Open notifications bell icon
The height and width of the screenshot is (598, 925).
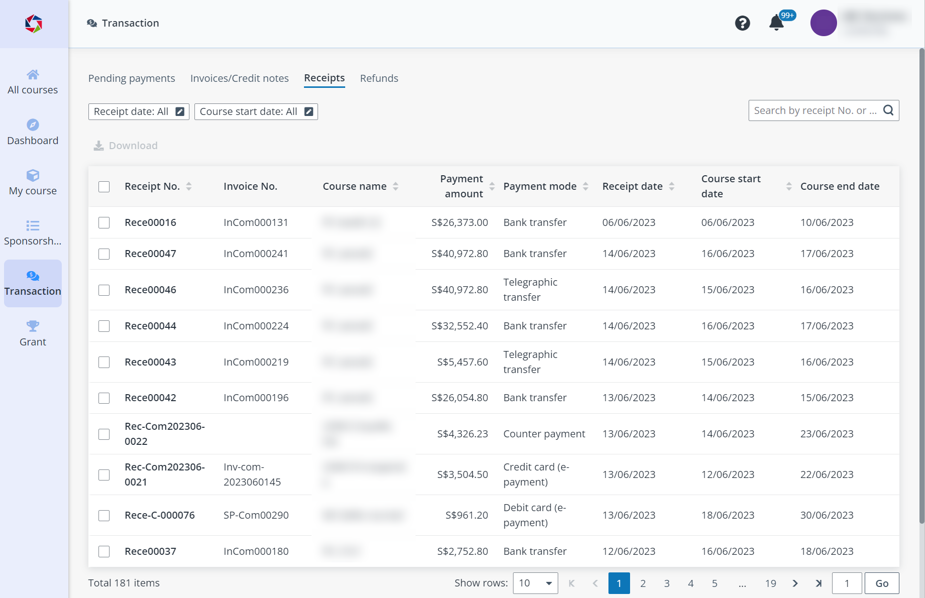[x=776, y=23]
